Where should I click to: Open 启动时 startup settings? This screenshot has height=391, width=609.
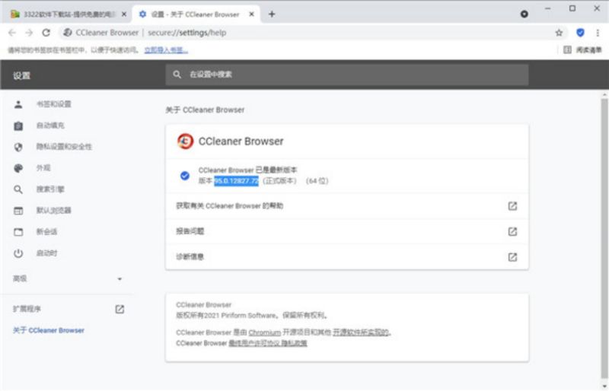click(x=47, y=253)
